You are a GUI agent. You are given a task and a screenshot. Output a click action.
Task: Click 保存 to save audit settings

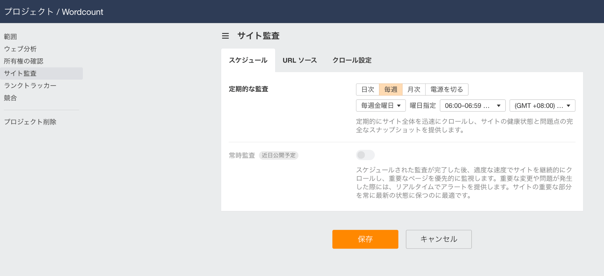point(365,239)
